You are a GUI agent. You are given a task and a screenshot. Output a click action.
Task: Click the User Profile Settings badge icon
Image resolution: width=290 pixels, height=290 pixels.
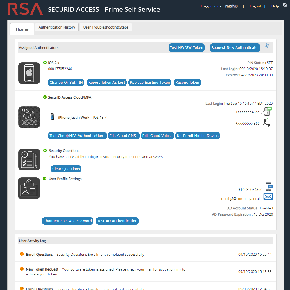(29, 188)
